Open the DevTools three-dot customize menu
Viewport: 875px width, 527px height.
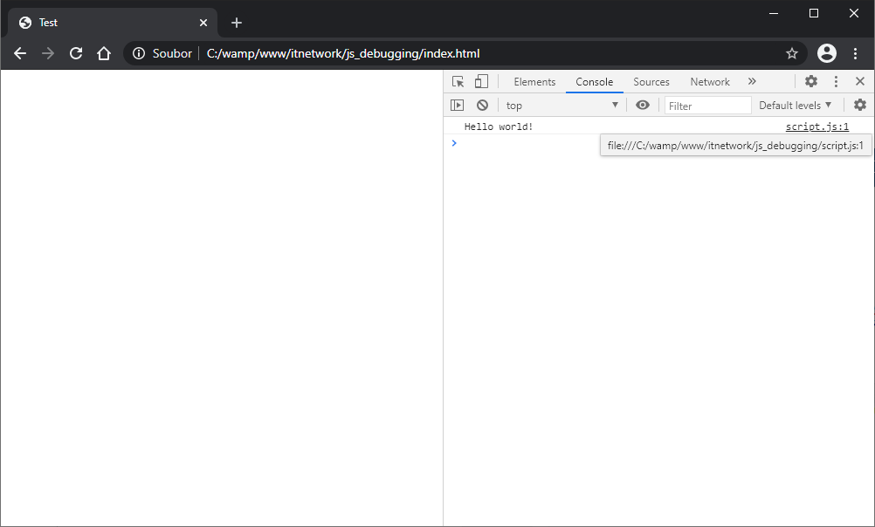point(836,81)
